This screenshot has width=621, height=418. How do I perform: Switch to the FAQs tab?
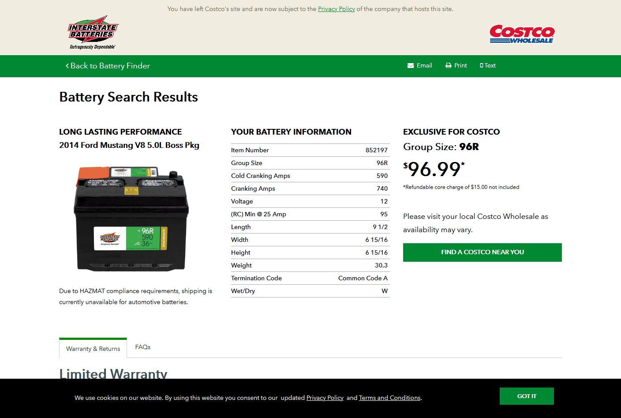(143, 347)
